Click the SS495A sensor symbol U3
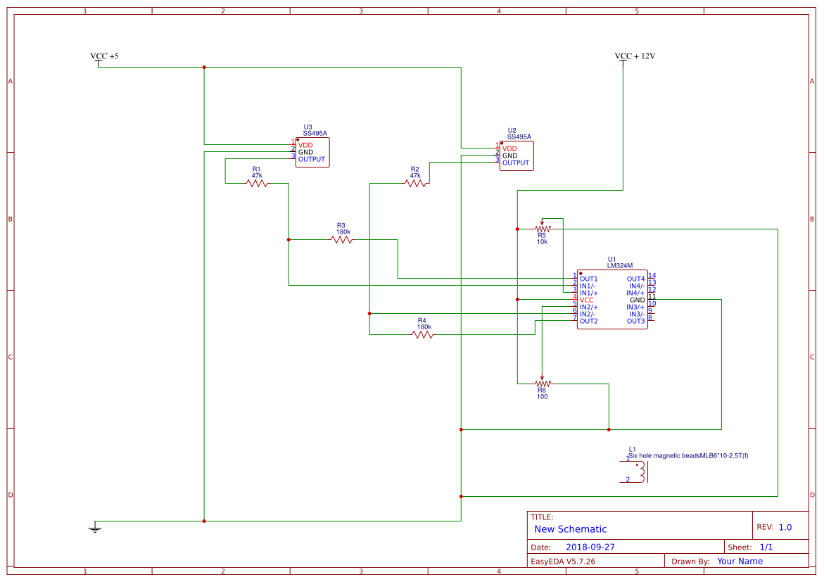Screen dimensions: 824x582 tap(311, 151)
